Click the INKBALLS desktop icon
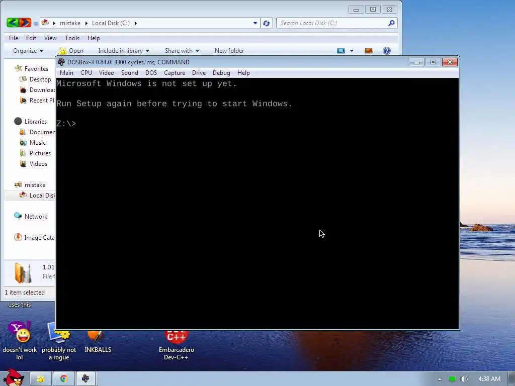This screenshot has width=515, height=386. pos(98,341)
